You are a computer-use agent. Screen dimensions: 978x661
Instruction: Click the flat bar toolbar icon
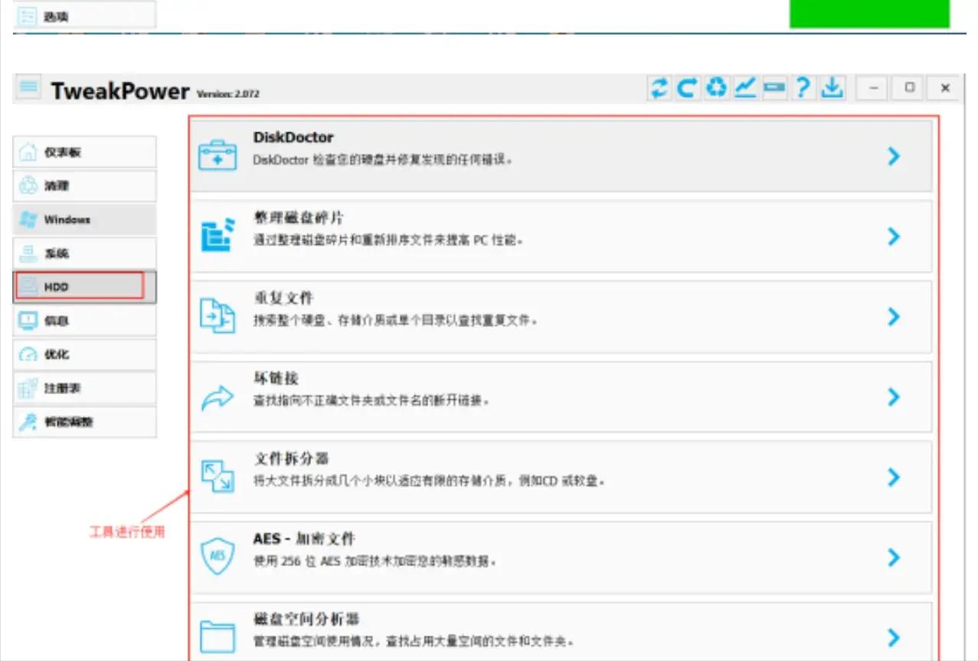(x=774, y=88)
